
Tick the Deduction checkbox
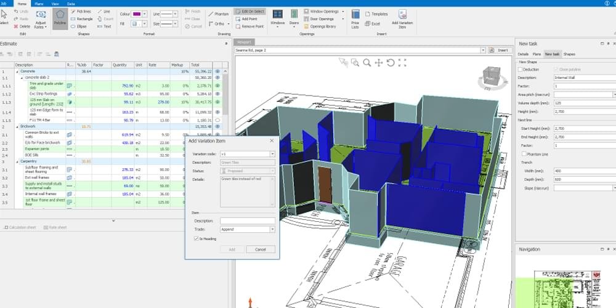(x=520, y=70)
